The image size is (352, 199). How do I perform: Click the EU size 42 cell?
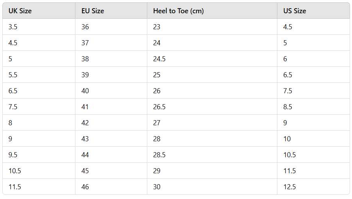pos(85,123)
